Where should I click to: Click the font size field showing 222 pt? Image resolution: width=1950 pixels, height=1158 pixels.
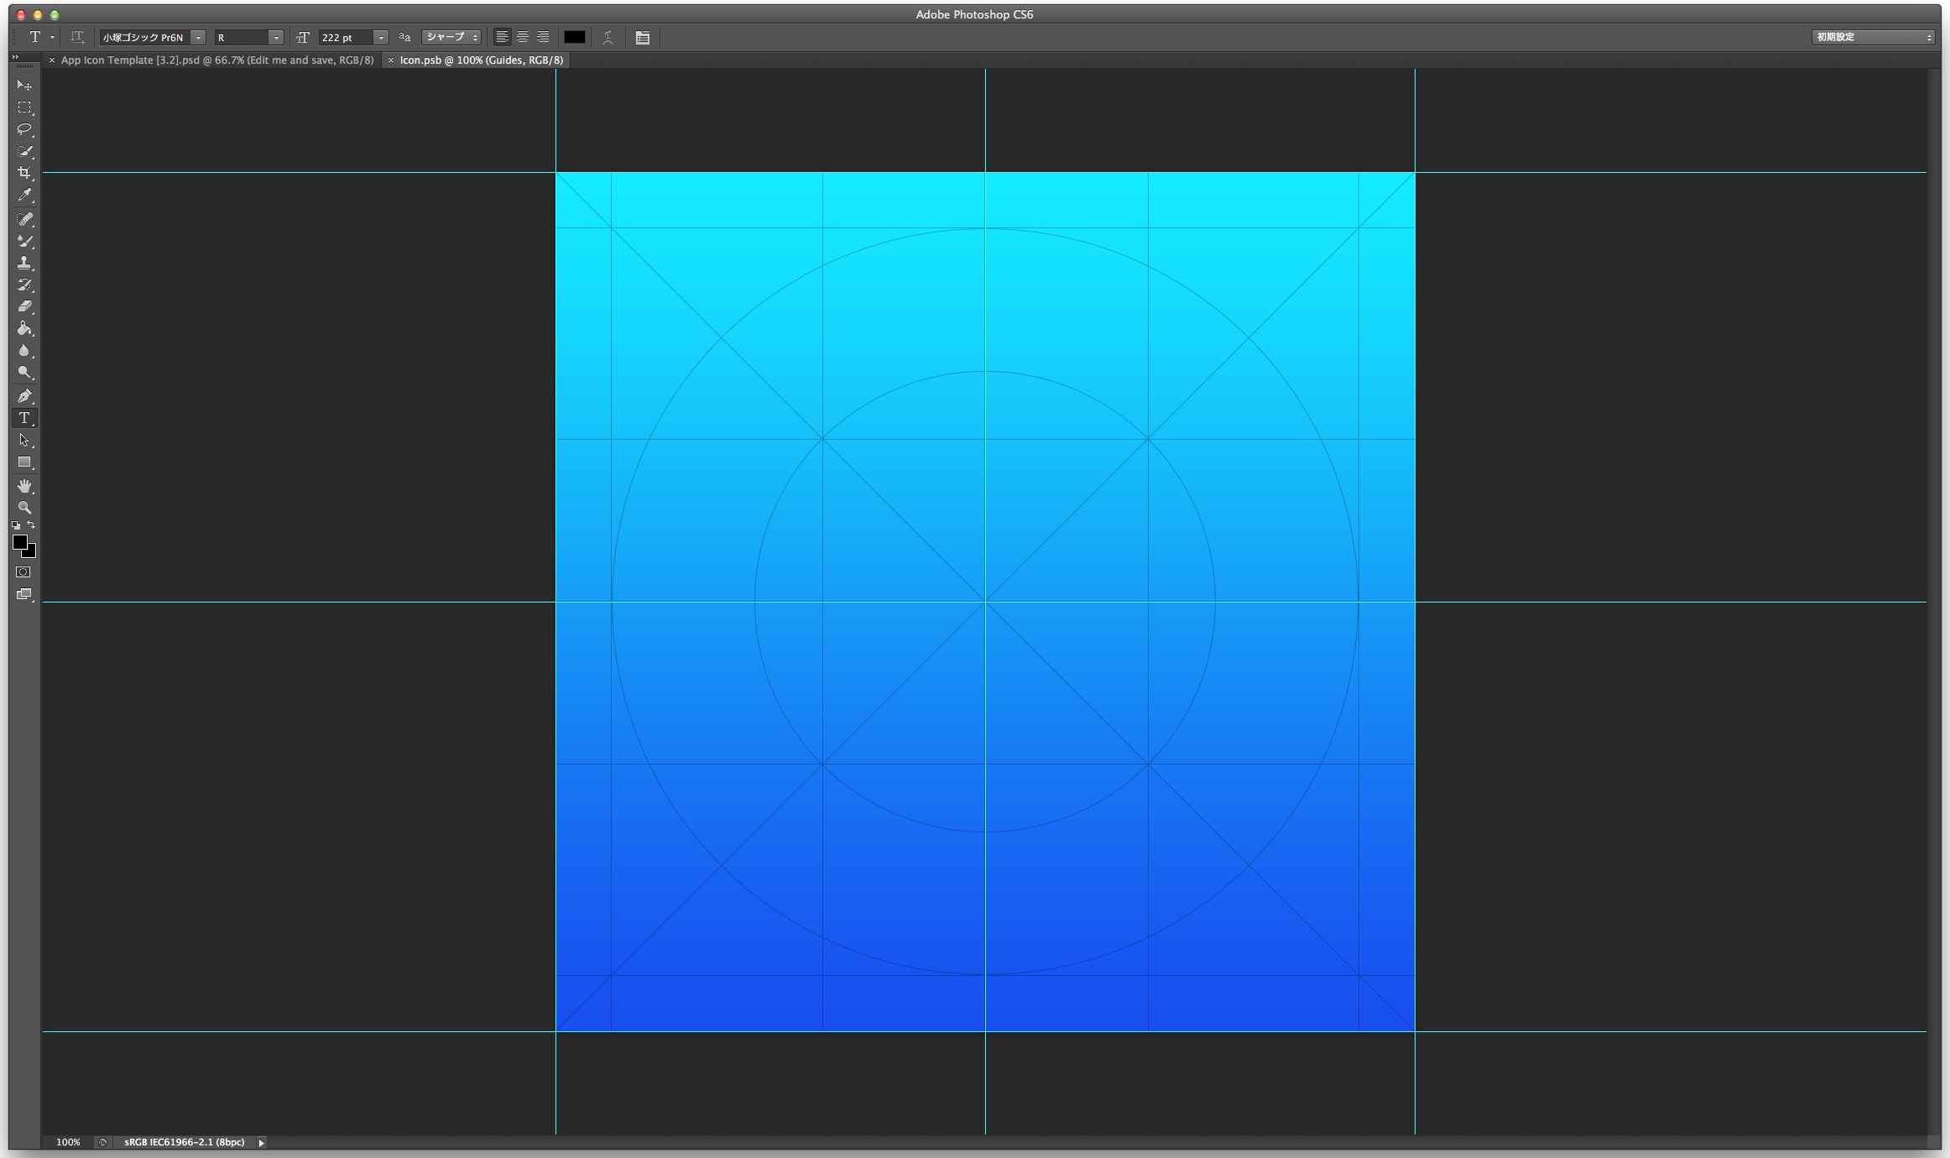[x=346, y=37]
